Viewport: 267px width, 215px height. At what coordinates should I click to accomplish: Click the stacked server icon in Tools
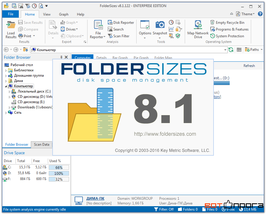tap(171, 36)
